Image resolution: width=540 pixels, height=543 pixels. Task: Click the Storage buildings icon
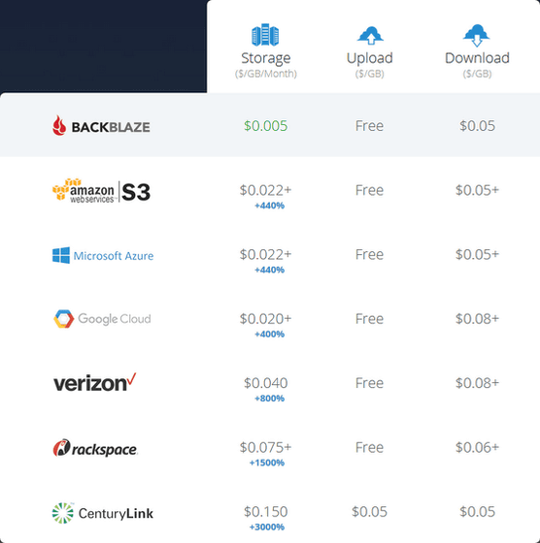(265, 35)
